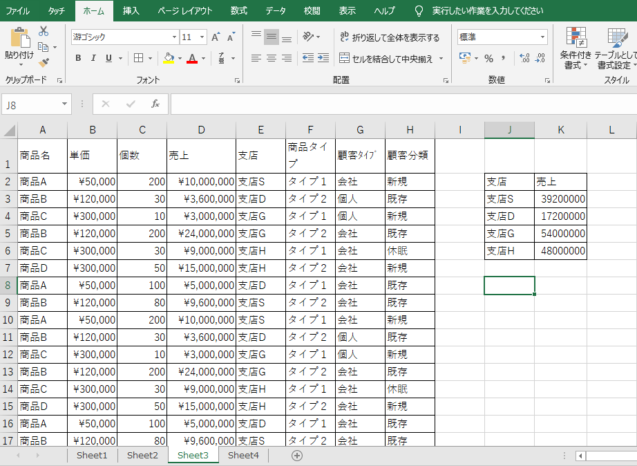The image size is (637, 466).
Task: Decrease font size with the smaller A icon
Action: pyautogui.click(x=231, y=37)
